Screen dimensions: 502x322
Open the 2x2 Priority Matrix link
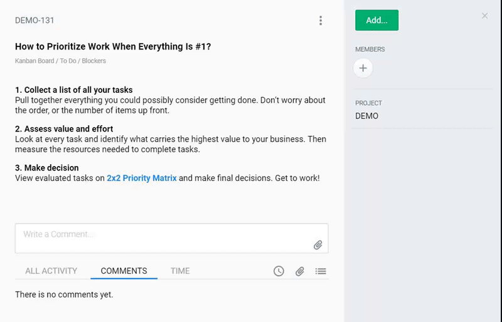[141, 178]
